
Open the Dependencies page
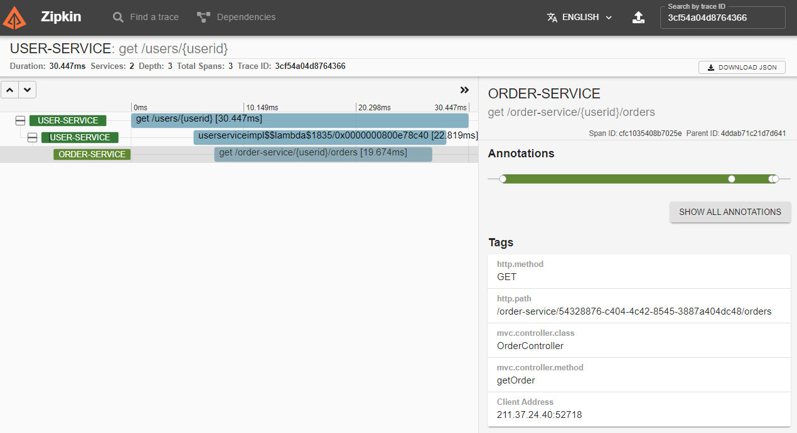236,17
